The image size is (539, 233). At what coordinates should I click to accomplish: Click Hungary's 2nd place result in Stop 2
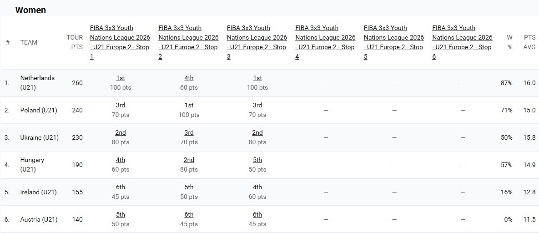[x=189, y=160]
